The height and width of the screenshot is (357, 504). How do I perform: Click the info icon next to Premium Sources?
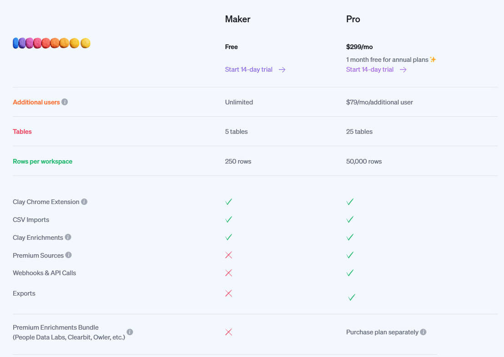coord(69,255)
